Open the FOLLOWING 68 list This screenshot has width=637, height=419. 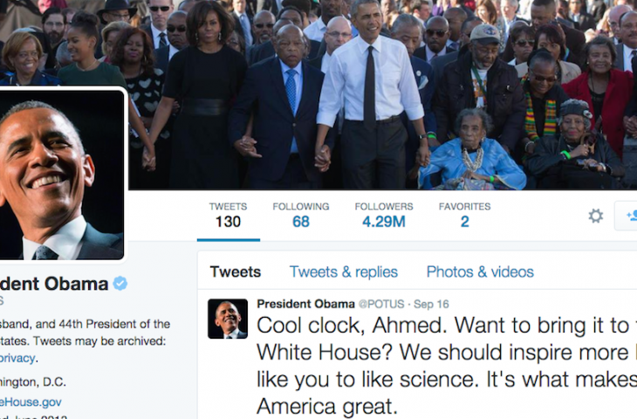click(x=301, y=216)
